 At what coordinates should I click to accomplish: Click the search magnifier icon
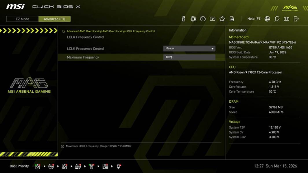277,18
